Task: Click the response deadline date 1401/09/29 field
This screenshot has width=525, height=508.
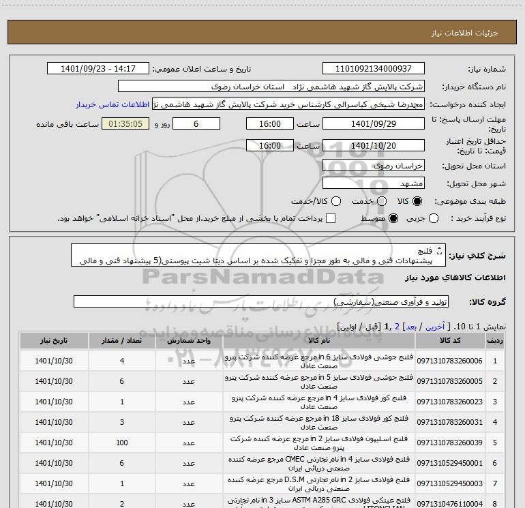Action: point(373,124)
